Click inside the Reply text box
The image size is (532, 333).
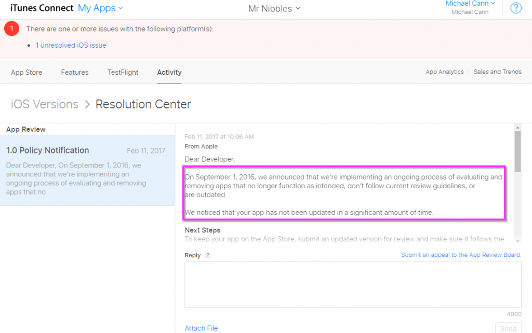pos(353,284)
